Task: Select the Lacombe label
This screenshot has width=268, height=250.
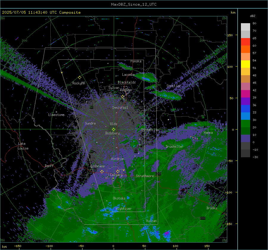Action: pyautogui.click(x=128, y=75)
